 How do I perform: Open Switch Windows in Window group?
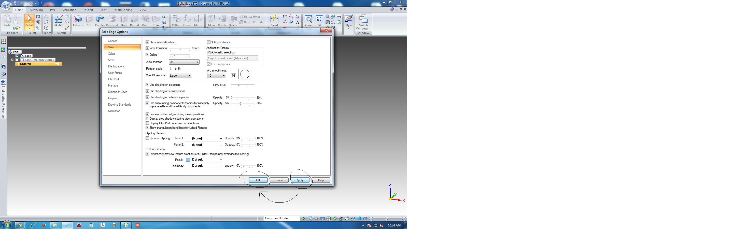click(363, 22)
